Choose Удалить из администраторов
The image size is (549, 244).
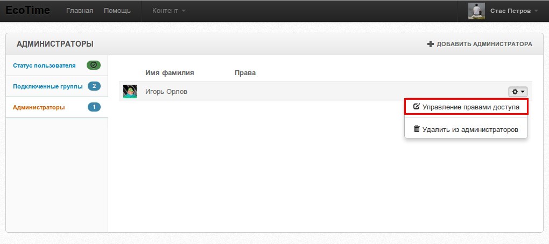point(470,129)
